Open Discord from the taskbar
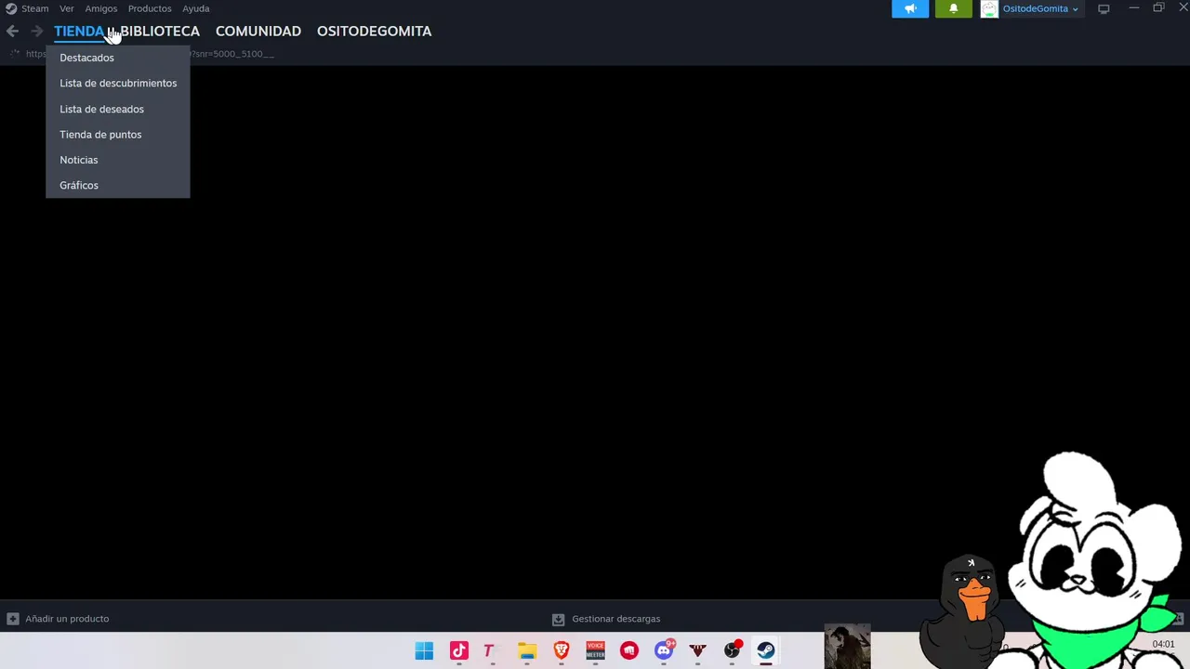1190x669 pixels. click(x=664, y=650)
